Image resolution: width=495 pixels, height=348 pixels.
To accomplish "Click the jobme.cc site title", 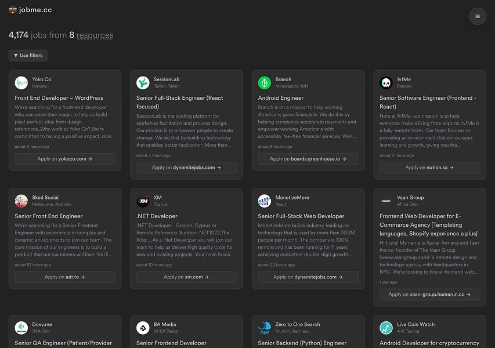I will (35, 10).
